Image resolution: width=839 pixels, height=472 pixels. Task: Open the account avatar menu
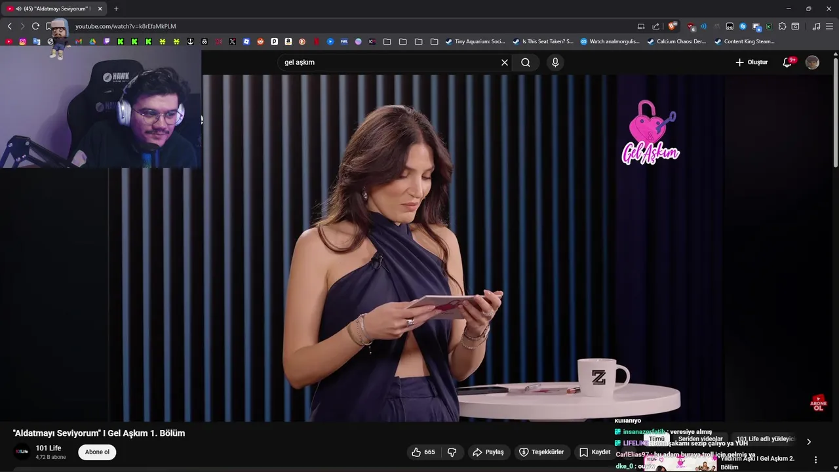pyautogui.click(x=812, y=62)
